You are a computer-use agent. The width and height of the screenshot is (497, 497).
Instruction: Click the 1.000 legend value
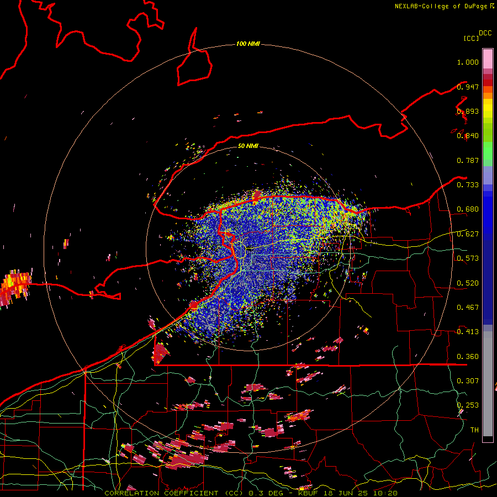tap(468, 62)
